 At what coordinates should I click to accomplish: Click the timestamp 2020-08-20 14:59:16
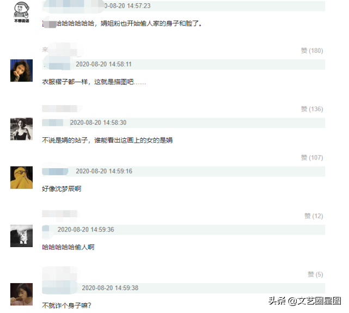pos(104,171)
